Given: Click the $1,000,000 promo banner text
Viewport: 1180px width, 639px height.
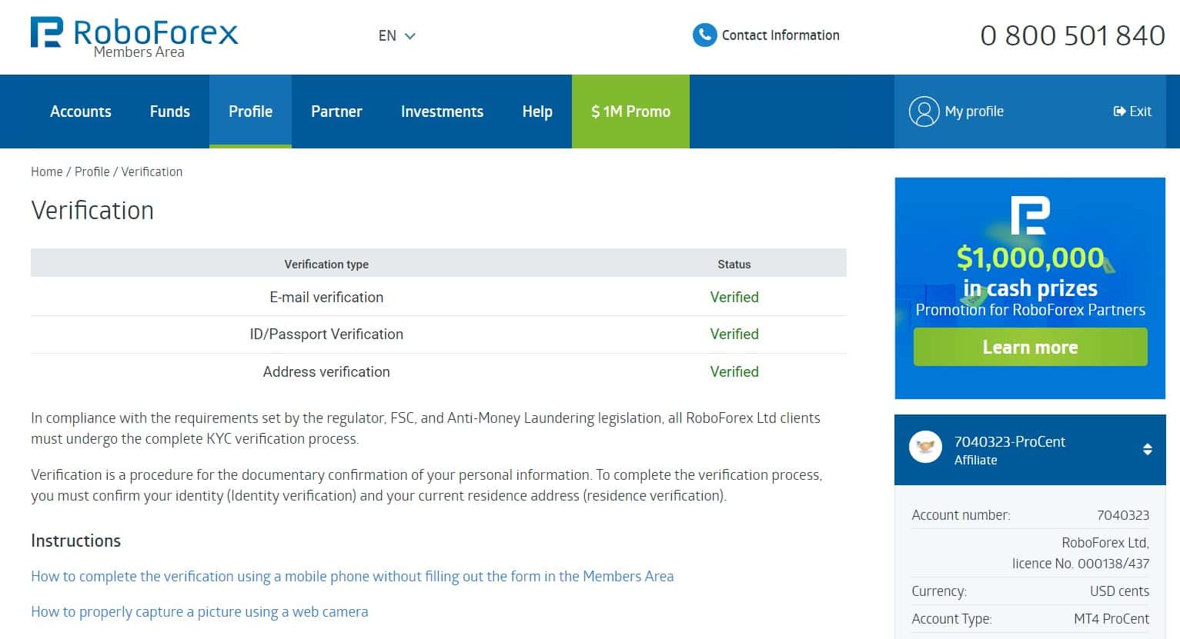Looking at the screenshot, I should [1030, 258].
